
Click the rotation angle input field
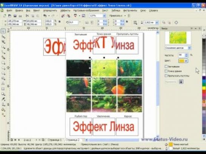74,23
